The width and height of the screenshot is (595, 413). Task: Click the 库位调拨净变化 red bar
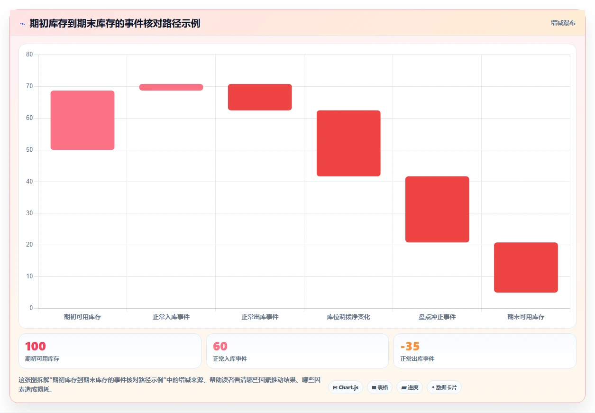point(348,143)
